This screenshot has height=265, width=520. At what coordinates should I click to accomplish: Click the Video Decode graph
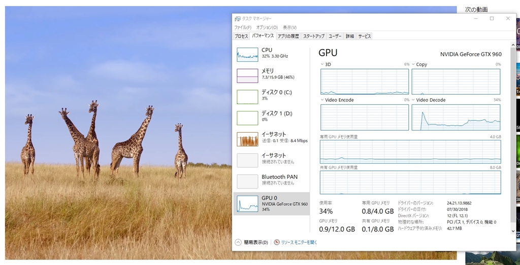tap(456, 118)
